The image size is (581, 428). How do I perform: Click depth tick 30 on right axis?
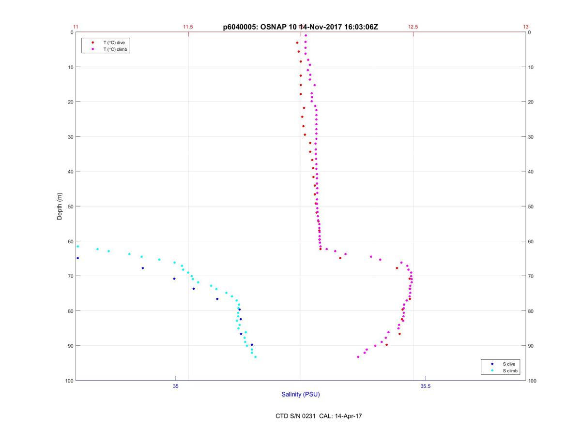[x=531, y=137]
